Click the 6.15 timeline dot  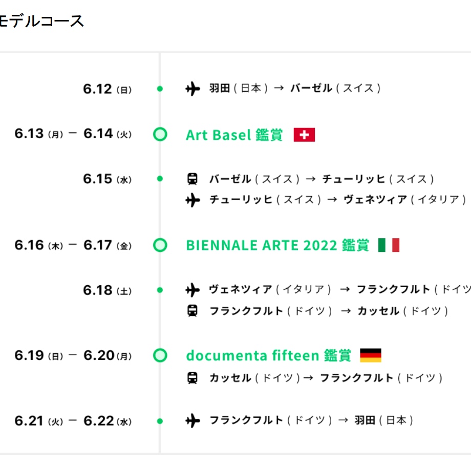pos(160,179)
